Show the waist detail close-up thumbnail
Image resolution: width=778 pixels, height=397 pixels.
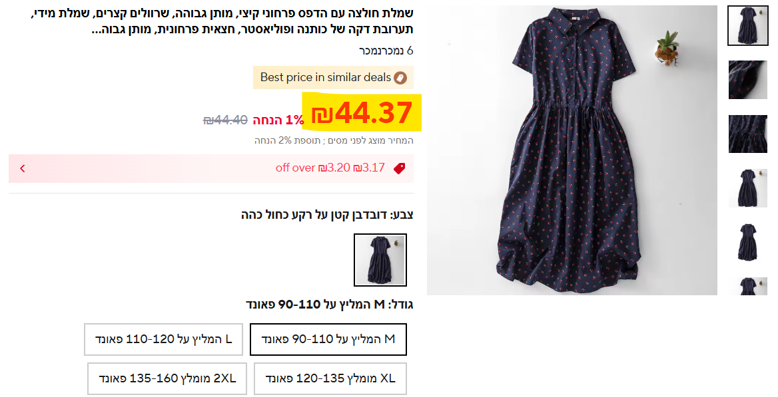pos(747,134)
